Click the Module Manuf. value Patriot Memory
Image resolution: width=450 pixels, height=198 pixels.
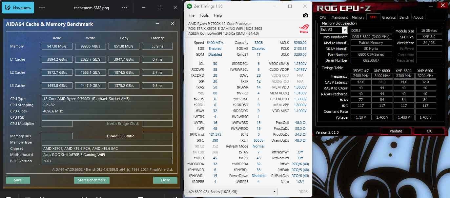click(x=371, y=43)
